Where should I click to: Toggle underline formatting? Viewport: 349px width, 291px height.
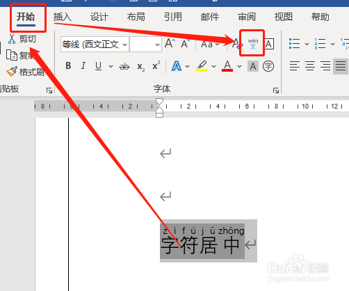(x=98, y=66)
